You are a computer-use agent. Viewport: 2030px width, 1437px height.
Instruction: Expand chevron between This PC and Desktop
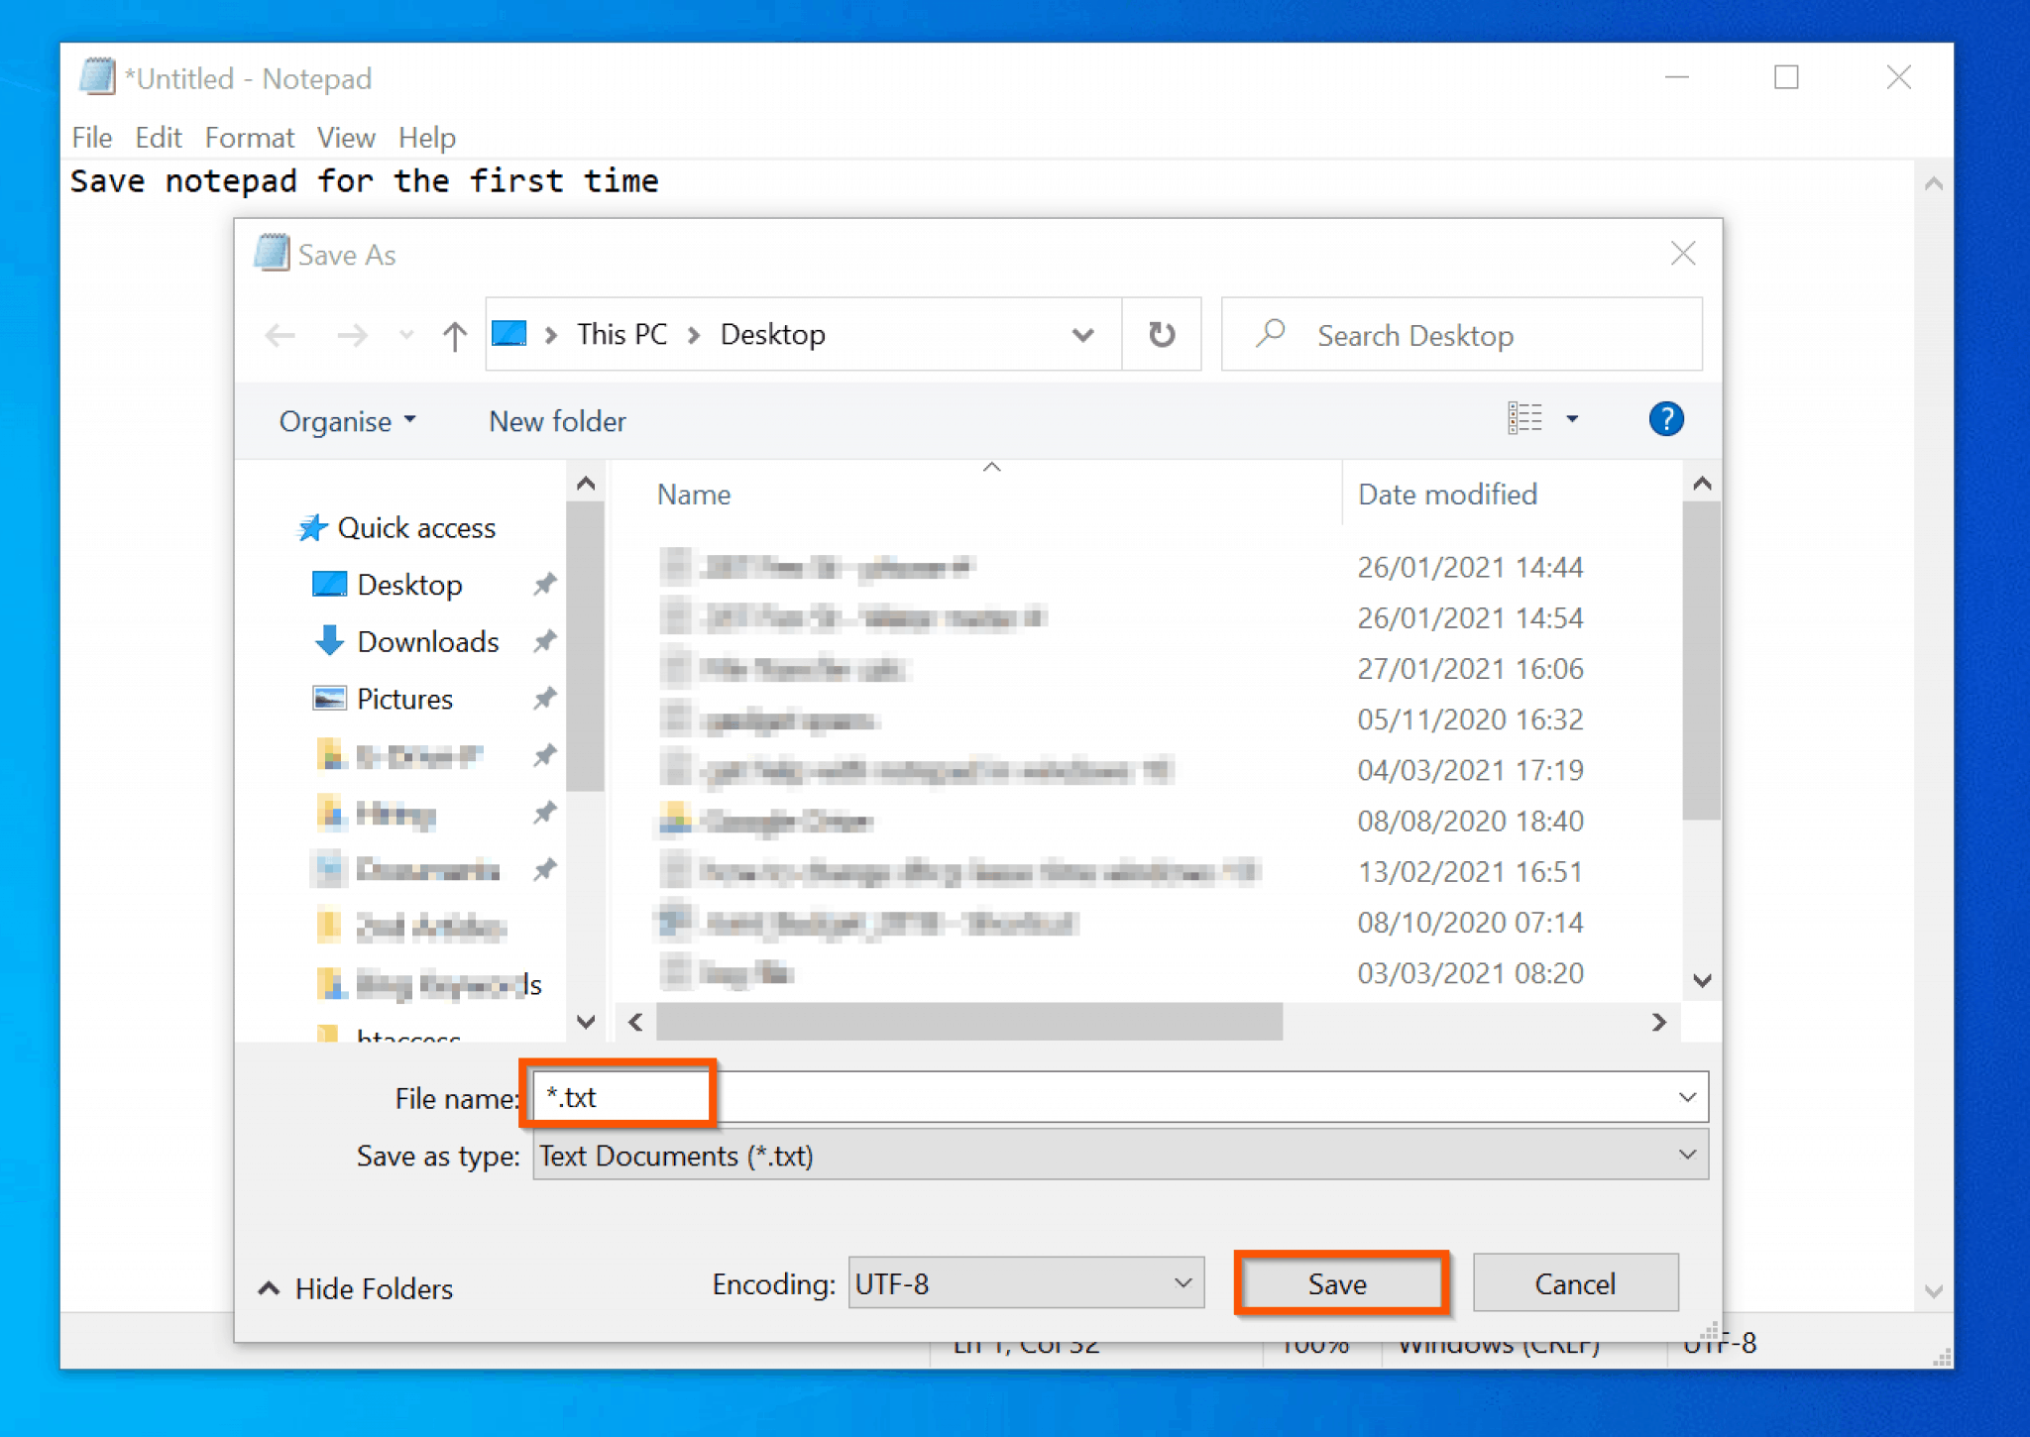click(694, 336)
